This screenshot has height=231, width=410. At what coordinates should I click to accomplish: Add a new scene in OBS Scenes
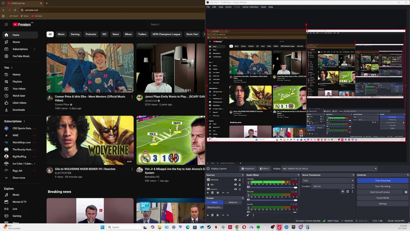click(208, 215)
